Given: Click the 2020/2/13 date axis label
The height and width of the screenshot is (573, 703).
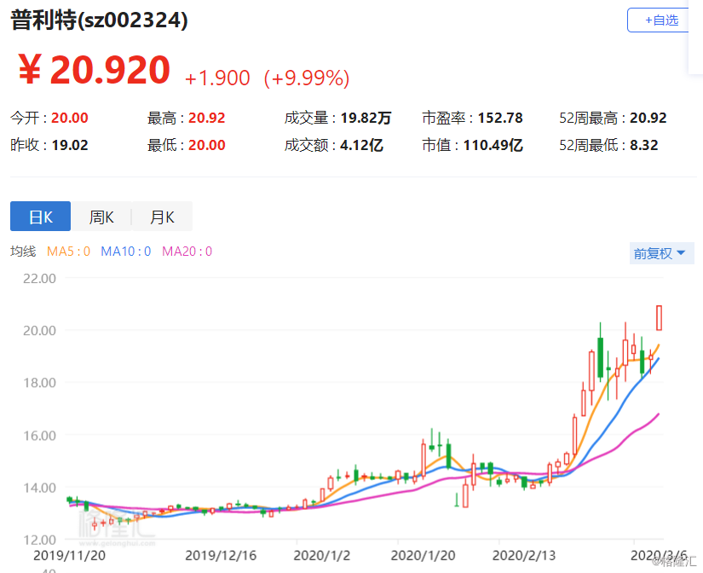Looking at the screenshot, I should [x=524, y=555].
